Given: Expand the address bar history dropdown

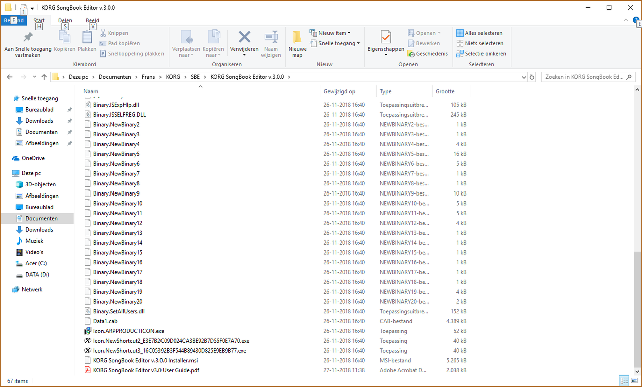Looking at the screenshot, I should (x=524, y=77).
